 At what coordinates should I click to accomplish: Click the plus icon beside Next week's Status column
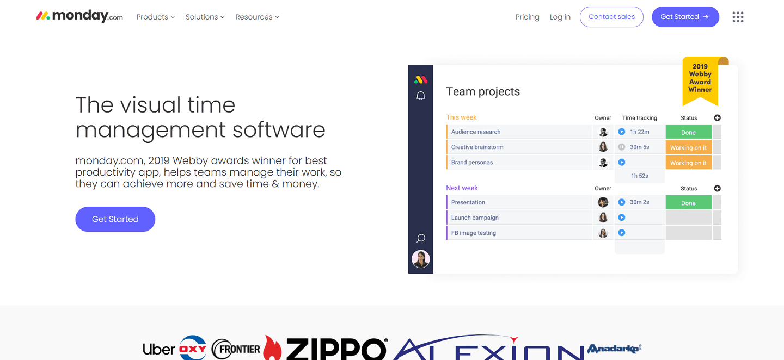coord(717,188)
